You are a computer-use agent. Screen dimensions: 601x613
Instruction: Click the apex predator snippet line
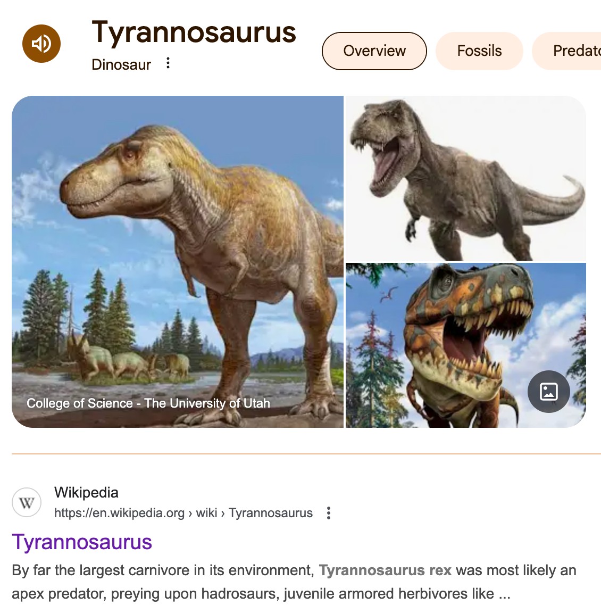point(261,594)
